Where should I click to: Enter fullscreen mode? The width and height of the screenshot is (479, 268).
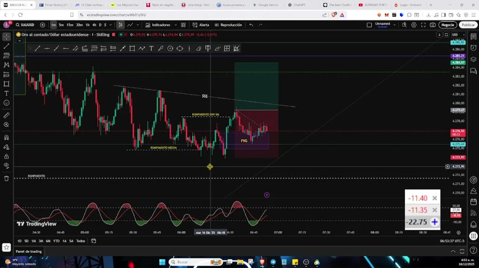[423, 25]
